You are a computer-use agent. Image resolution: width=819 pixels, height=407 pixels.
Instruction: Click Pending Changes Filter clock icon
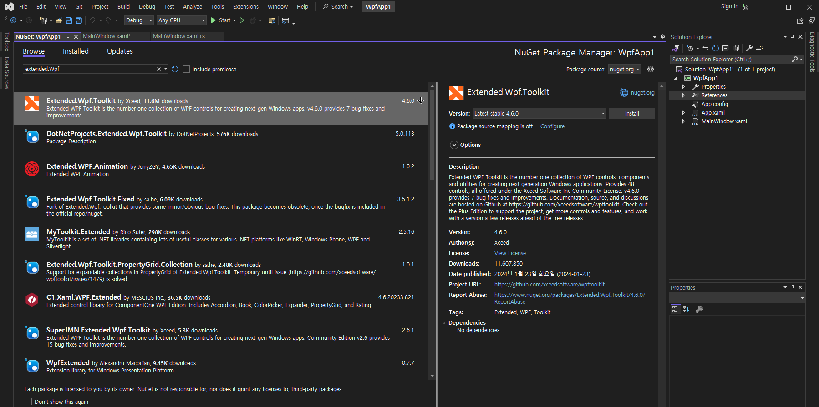690,48
